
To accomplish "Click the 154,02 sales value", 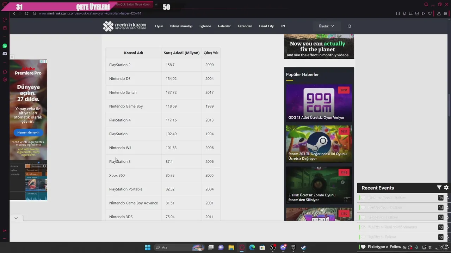I will click(x=171, y=79).
